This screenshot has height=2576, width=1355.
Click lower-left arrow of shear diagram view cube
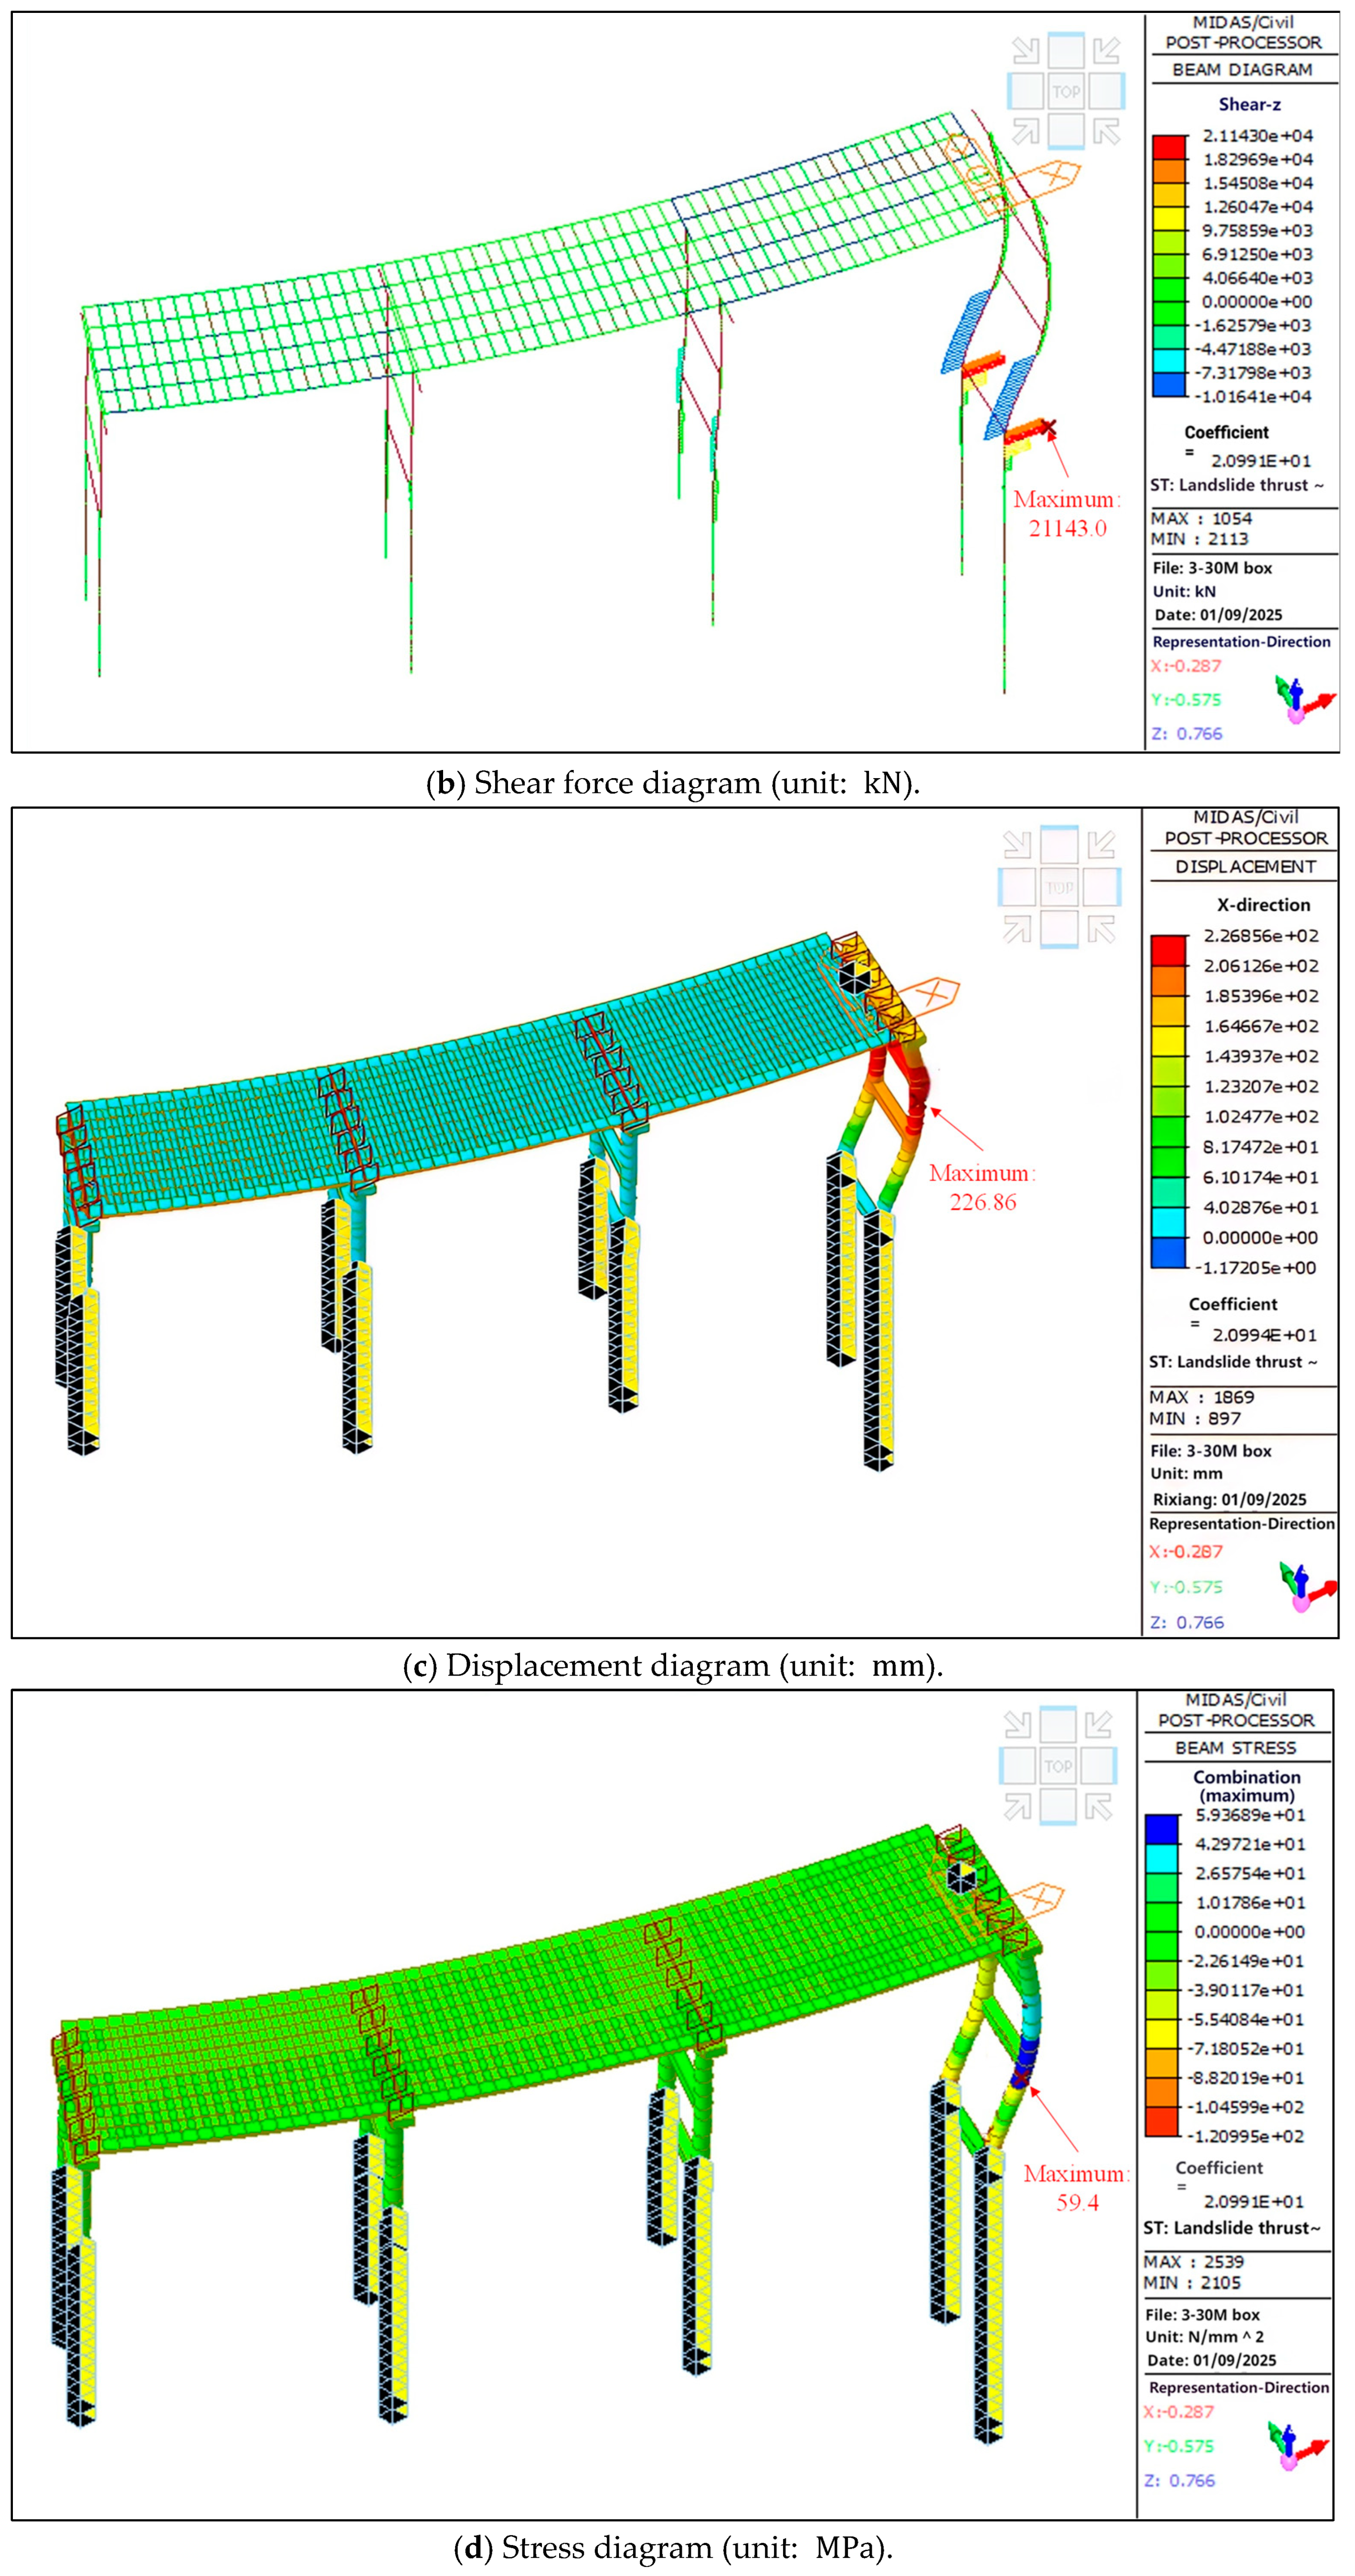1025,131
